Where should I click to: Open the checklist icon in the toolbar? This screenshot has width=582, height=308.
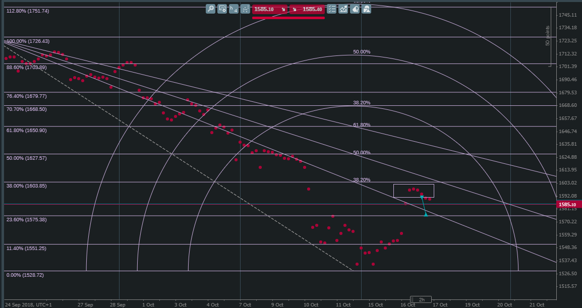pyautogui.click(x=332, y=9)
